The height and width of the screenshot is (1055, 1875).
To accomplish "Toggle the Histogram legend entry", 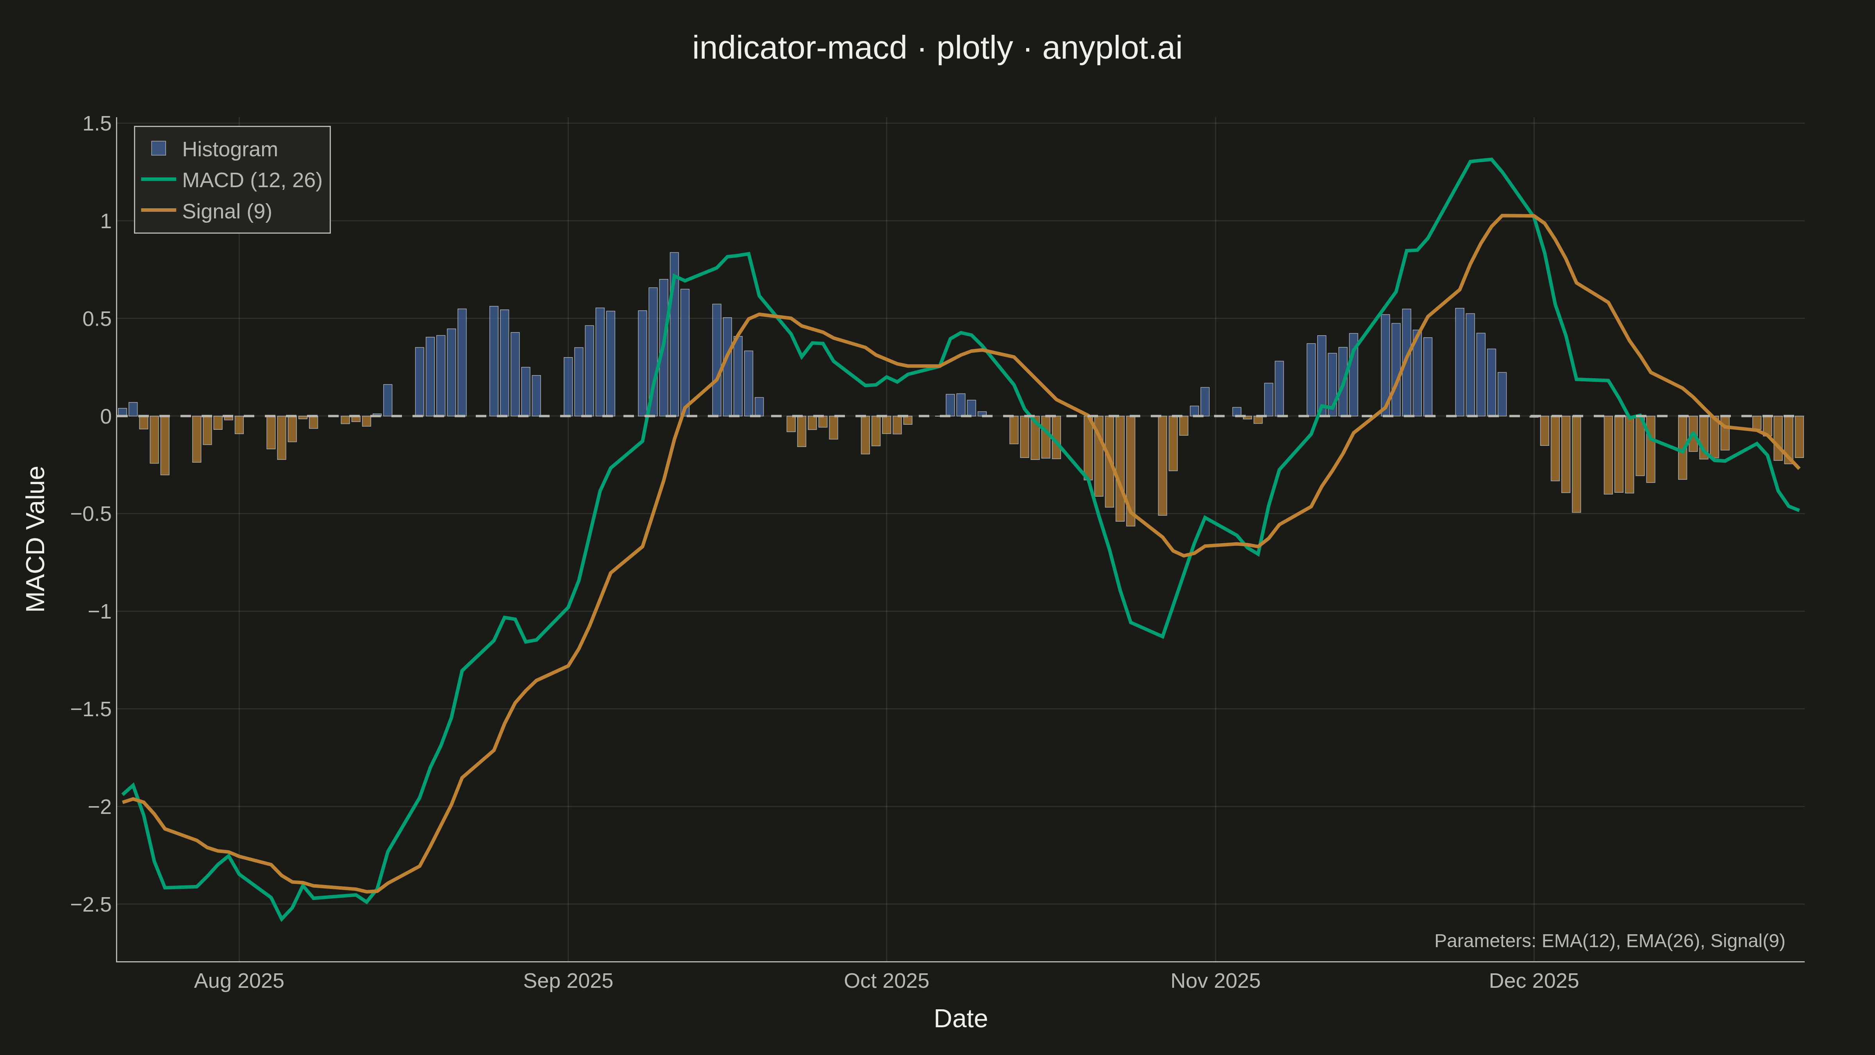I will click(230, 149).
